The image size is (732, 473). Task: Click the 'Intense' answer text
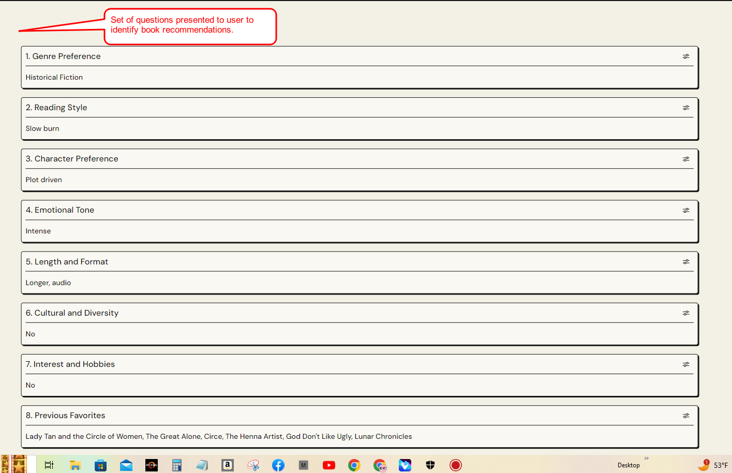tap(38, 231)
